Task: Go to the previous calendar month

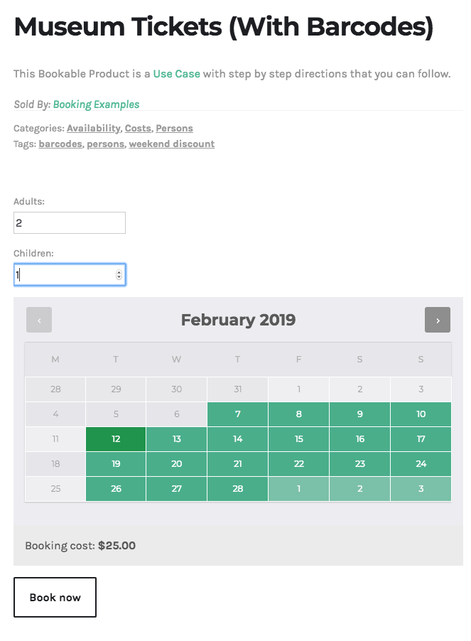Action: coord(39,320)
